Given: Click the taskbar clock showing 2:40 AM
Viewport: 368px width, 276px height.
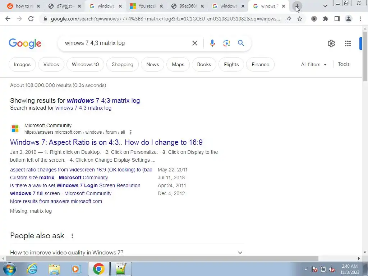Looking at the screenshot, I should click(350, 269).
